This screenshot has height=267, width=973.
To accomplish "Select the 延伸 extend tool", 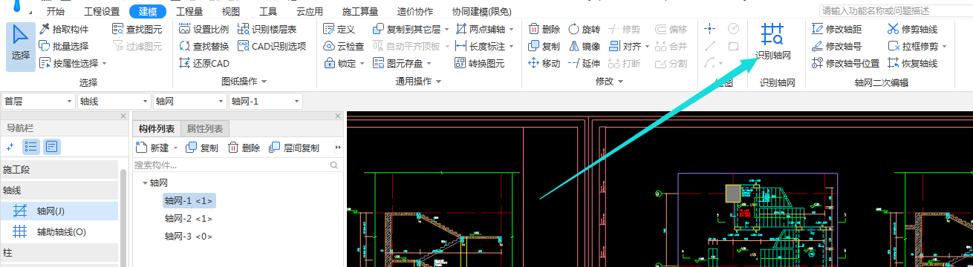I will tap(584, 63).
